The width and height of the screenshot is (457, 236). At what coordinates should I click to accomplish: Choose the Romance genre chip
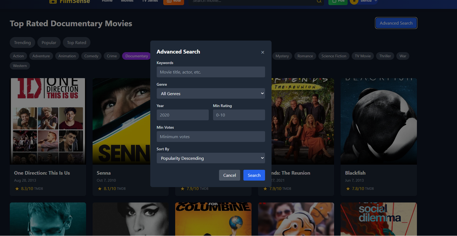pyautogui.click(x=305, y=56)
